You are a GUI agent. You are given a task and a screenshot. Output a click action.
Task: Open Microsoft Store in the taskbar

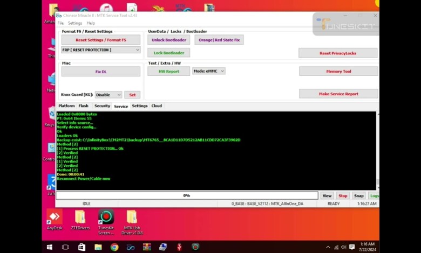(82, 247)
